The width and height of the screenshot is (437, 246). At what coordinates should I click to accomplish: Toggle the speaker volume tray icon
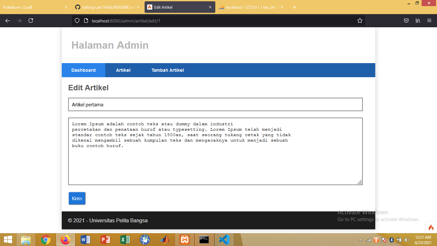[407, 239]
